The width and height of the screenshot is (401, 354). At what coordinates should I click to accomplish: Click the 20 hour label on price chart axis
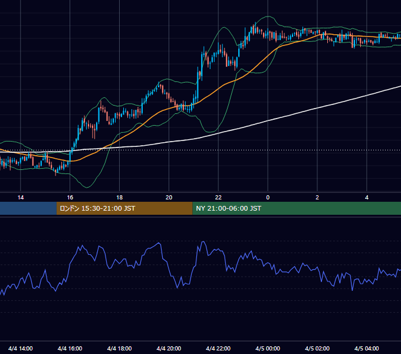click(169, 198)
